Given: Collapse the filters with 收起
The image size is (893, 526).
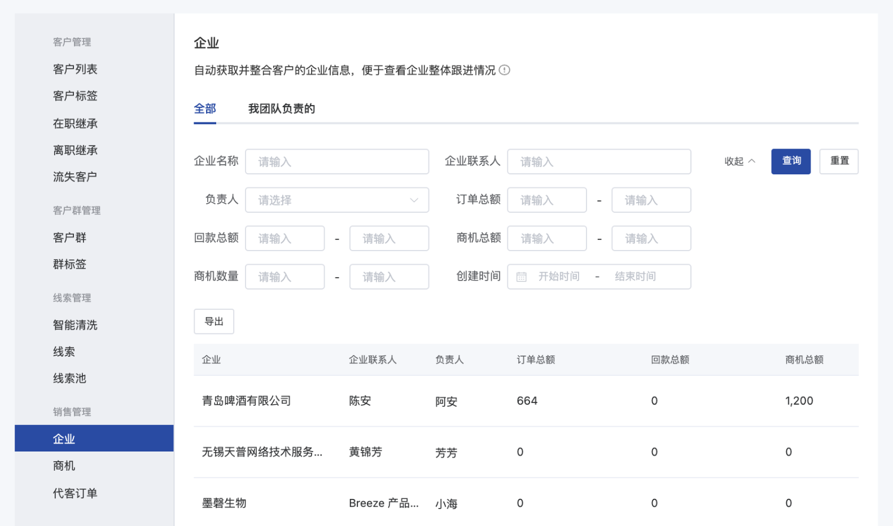Looking at the screenshot, I should click(739, 161).
